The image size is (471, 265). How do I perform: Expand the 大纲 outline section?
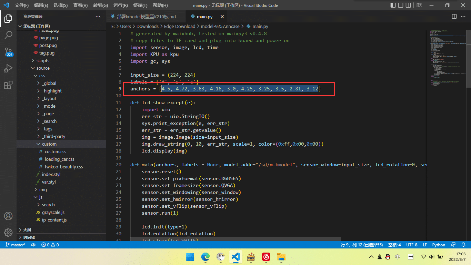[x=27, y=230]
